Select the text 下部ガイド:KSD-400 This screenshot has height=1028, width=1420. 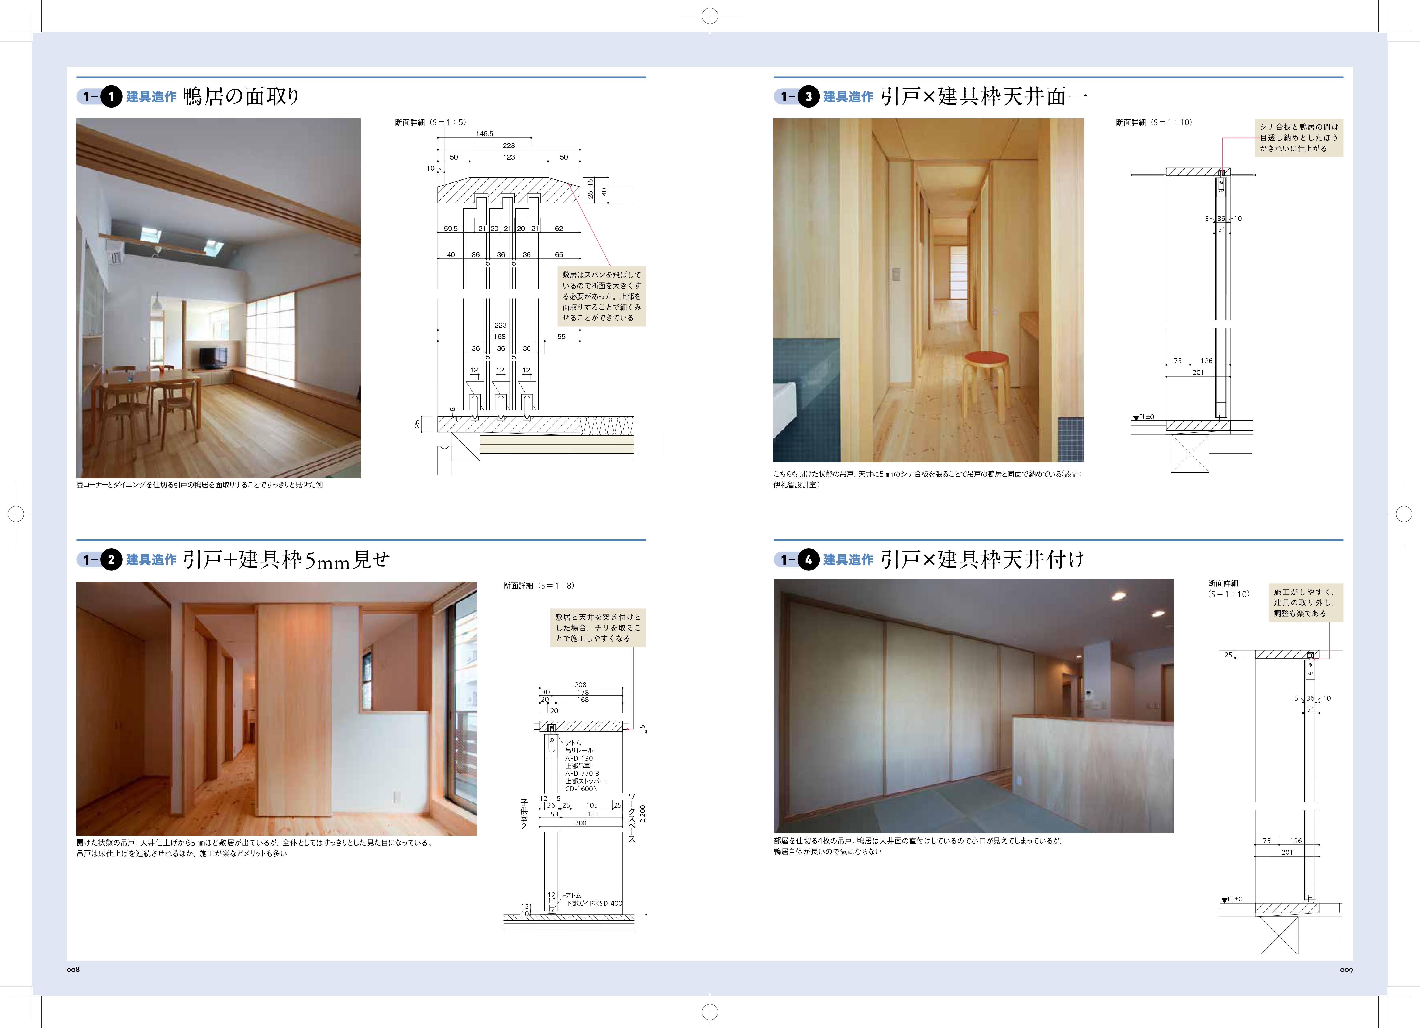pos(594,904)
